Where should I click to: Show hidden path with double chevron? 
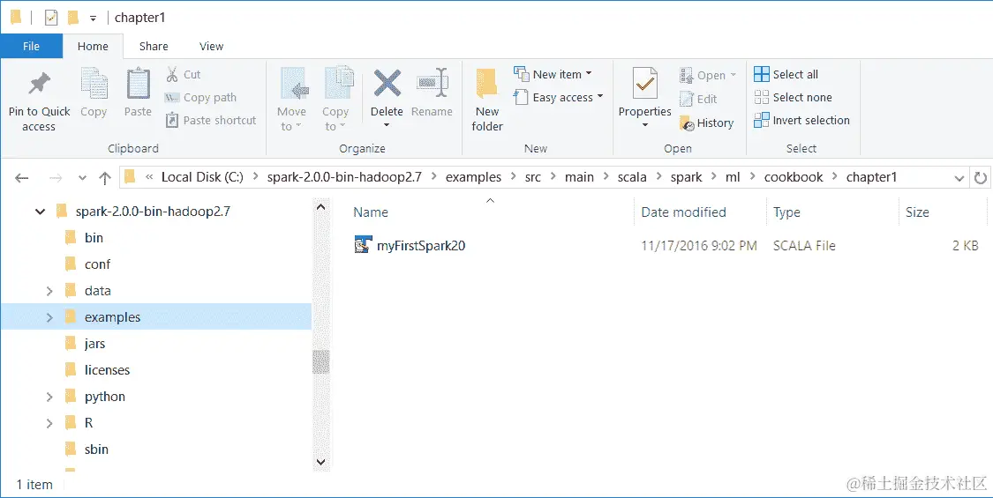click(149, 178)
